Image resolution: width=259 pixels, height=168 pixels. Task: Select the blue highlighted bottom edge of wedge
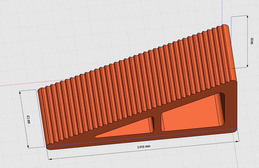[142, 137]
